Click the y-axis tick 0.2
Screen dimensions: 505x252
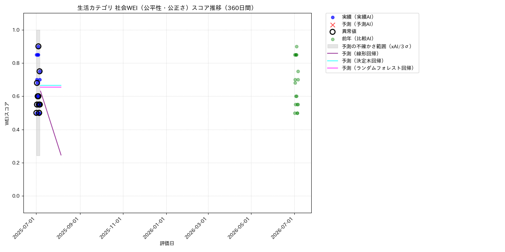click(x=16, y=163)
